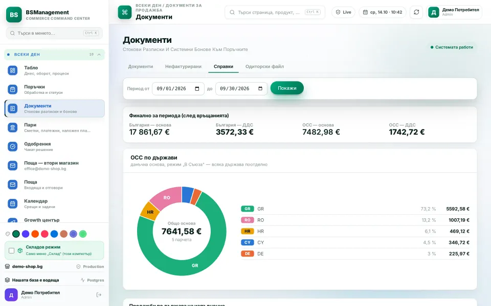
Task: Click the green command icon beside the Документи header
Action: pyautogui.click(x=125, y=12)
